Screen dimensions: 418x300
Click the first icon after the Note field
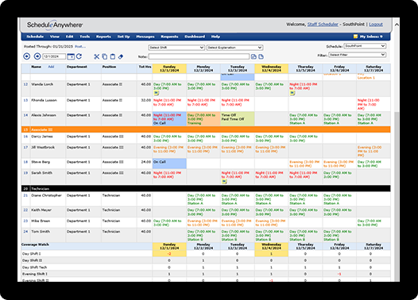click(254, 56)
